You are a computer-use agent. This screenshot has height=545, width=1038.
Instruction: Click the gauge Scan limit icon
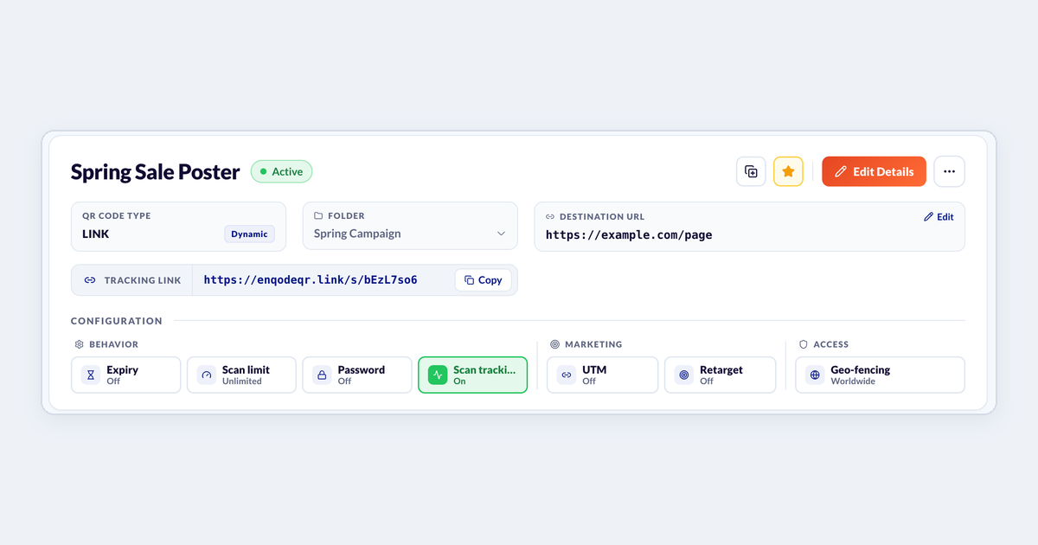[206, 375]
